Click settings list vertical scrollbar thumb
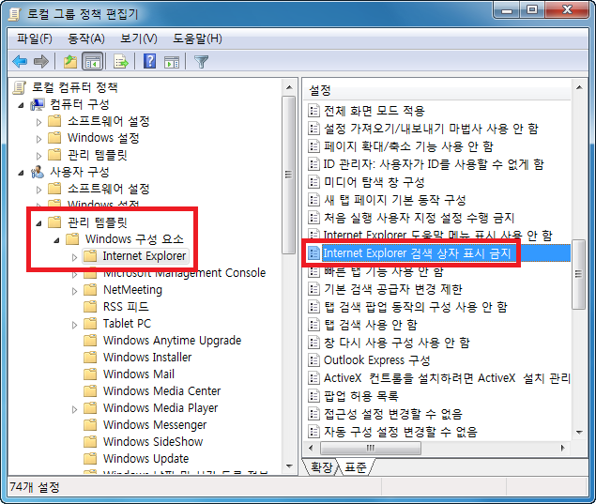596x504 pixels. [578, 274]
